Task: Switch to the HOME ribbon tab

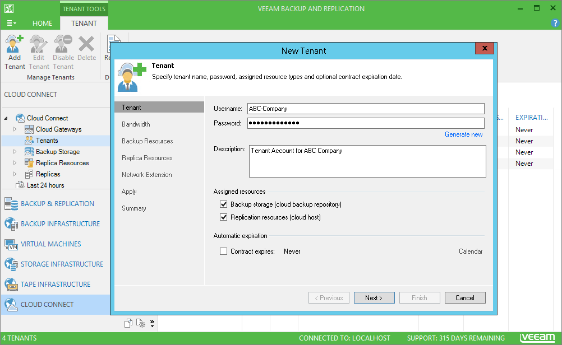Action: click(42, 24)
